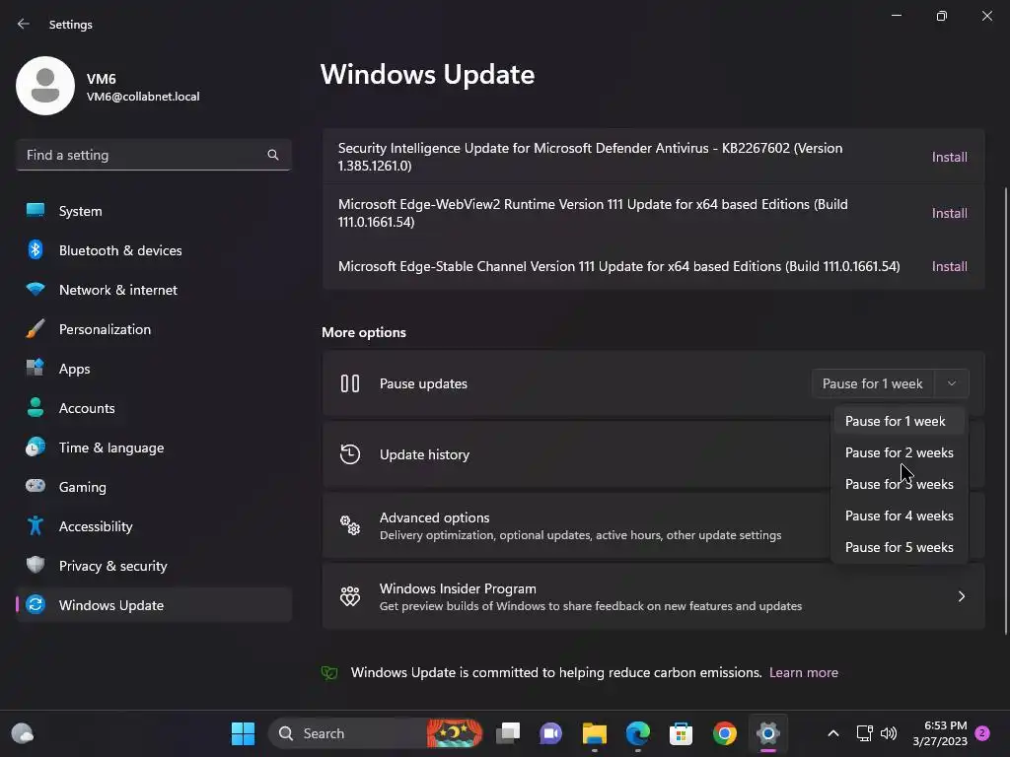
Task: Install Edge-Stable Channel update
Action: click(x=950, y=266)
